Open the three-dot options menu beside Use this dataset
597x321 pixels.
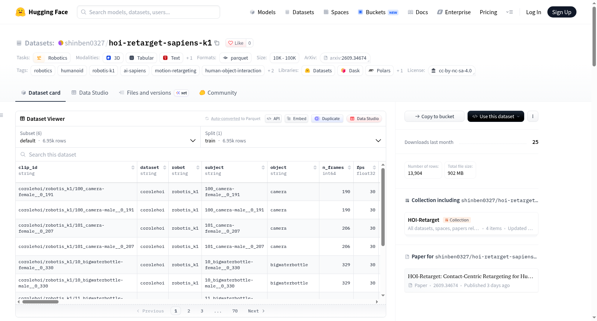point(533,116)
